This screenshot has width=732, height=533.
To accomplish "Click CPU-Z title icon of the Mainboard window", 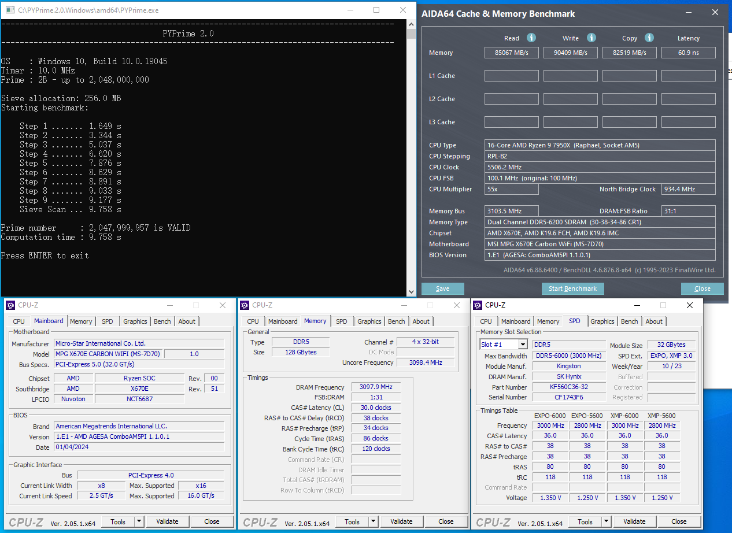I will pyautogui.click(x=11, y=305).
